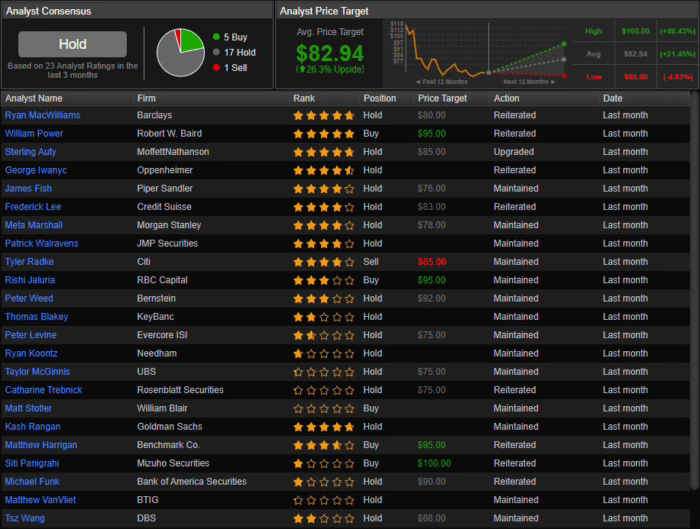The image size is (700, 529).
Task: Sort by Date column header
Action: 613,98
